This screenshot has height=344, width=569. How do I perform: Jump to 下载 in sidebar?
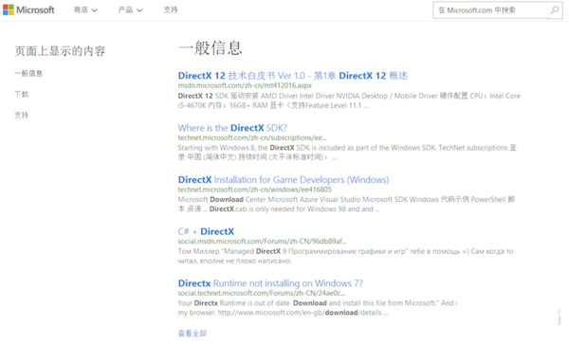[x=22, y=94]
